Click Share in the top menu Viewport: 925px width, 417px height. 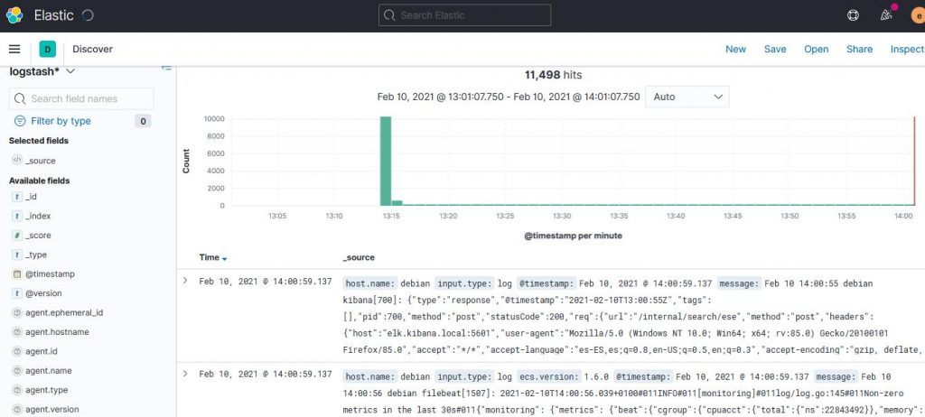[x=860, y=49]
